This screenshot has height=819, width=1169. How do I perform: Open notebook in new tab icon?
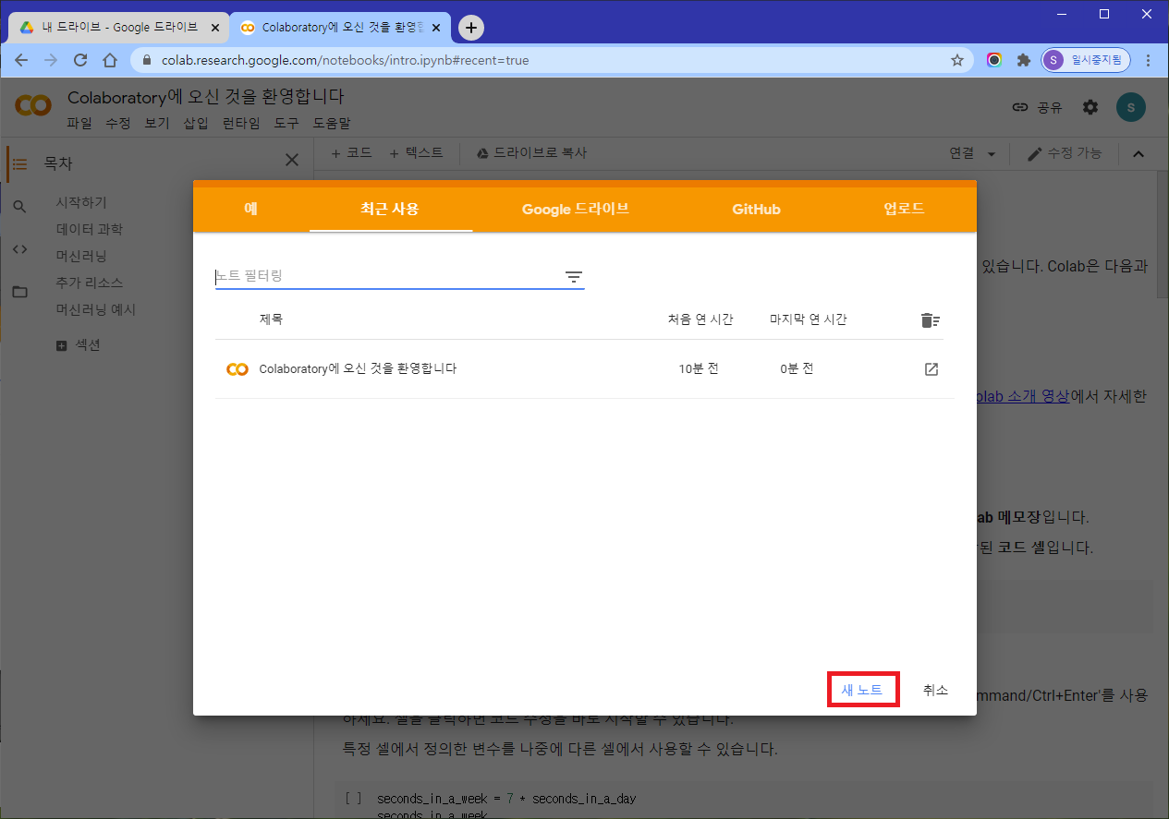(x=932, y=369)
